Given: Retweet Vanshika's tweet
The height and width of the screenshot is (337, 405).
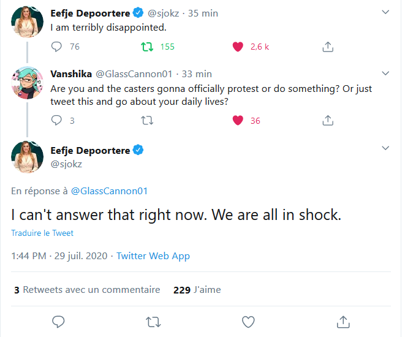Looking at the screenshot, I should click(148, 121).
